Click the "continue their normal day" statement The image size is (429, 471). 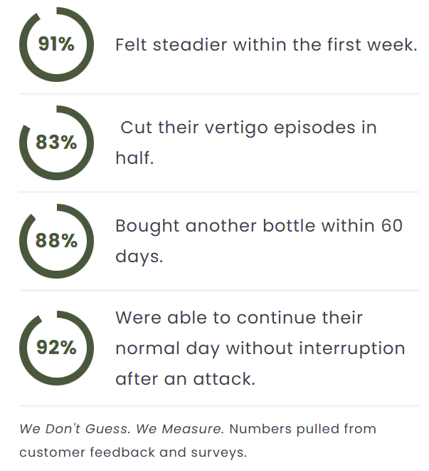click(260, 348)
